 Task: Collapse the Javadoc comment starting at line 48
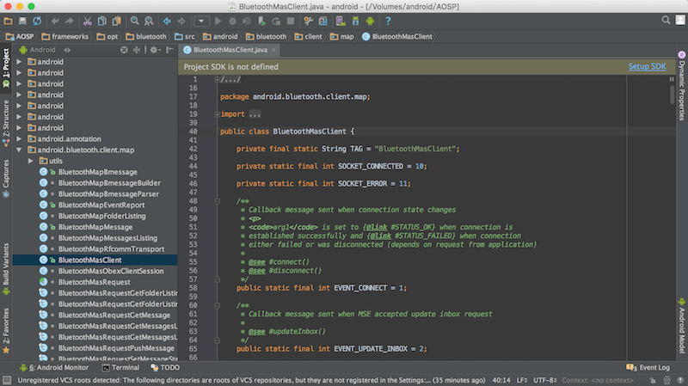point(217,201)
